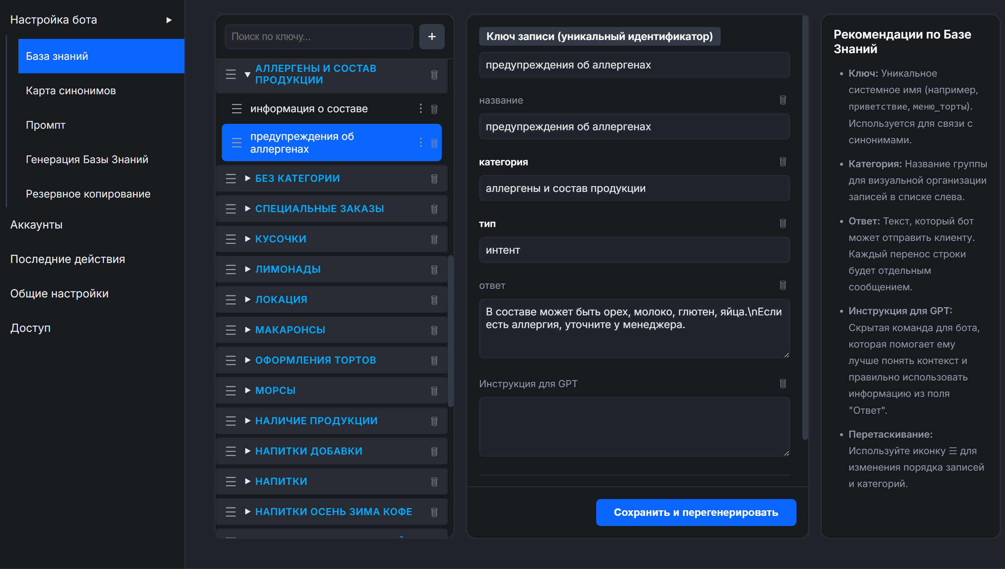
Task: Switch to Резервное копирование section
Action: click(x=88, y=193)
